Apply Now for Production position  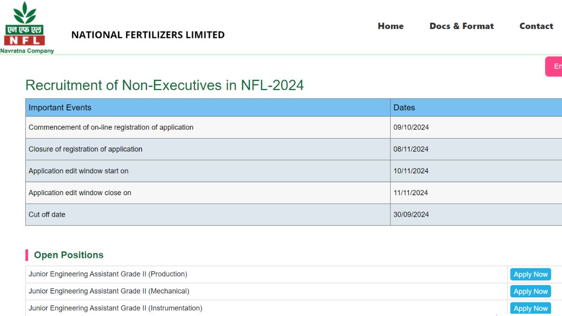[530, 274]
